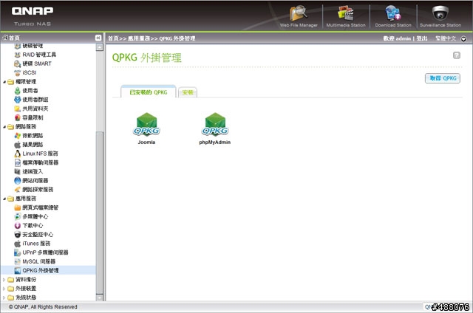473x313 pixels.
Task: Expand the 資料備份 folder arrow
Action: pos(4,280)
